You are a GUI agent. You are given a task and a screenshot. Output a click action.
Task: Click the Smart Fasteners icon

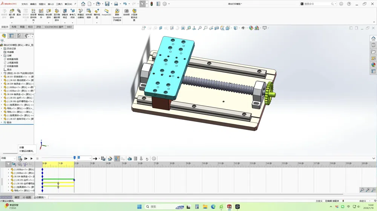click(x=41, y=11)
